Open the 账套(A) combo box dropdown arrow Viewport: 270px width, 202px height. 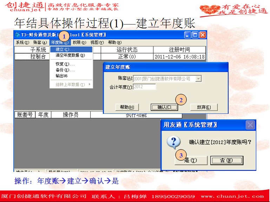(x=198, y=79)
